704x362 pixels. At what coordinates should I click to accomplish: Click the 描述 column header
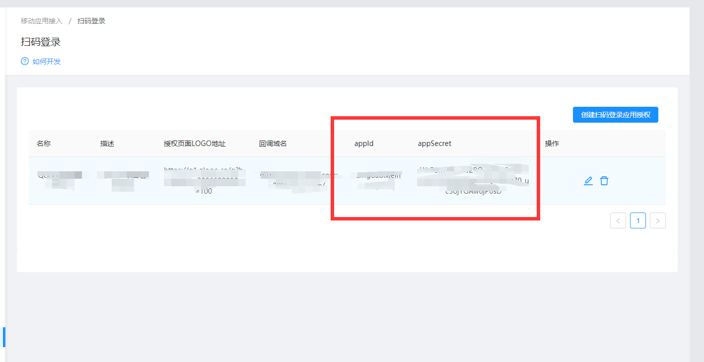(107, 144)
